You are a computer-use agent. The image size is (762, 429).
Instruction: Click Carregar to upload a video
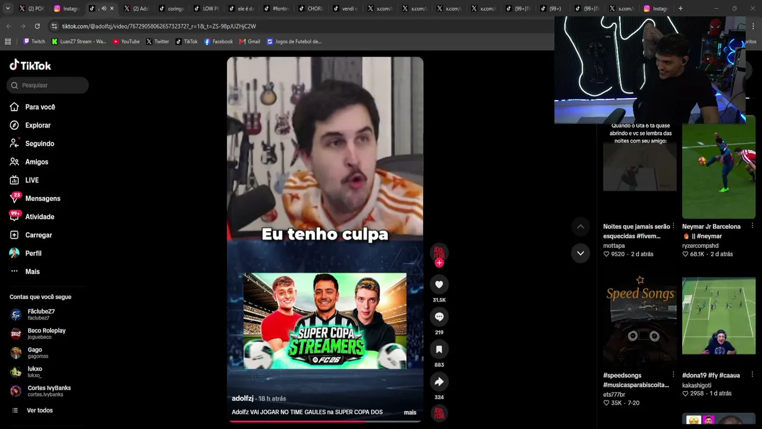pos(31,235)
